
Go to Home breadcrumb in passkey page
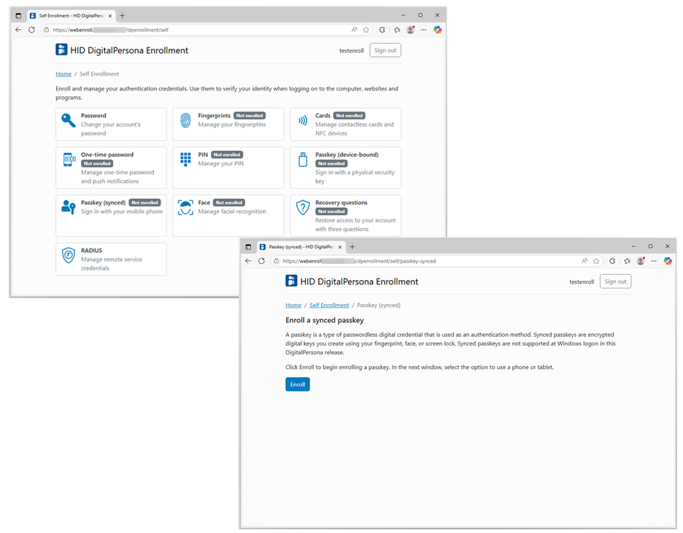(293, 306)
